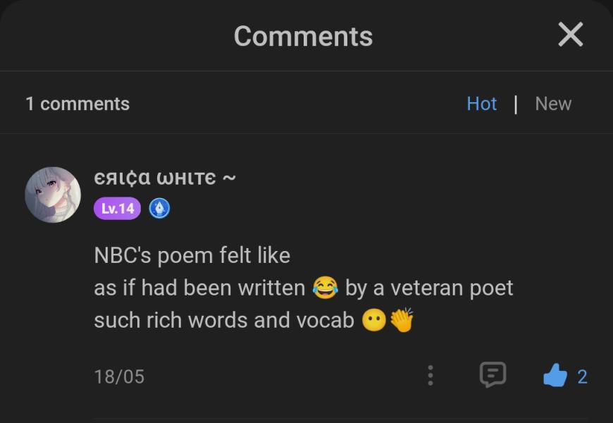Click the words "by a veteran poet"

coord(428,288)
